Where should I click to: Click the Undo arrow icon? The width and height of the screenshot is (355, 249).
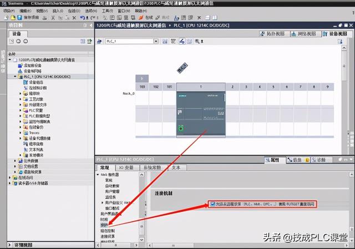click(83, 18)
